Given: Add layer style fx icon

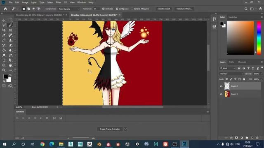Looking at the screenshot, I should [231, 138].
